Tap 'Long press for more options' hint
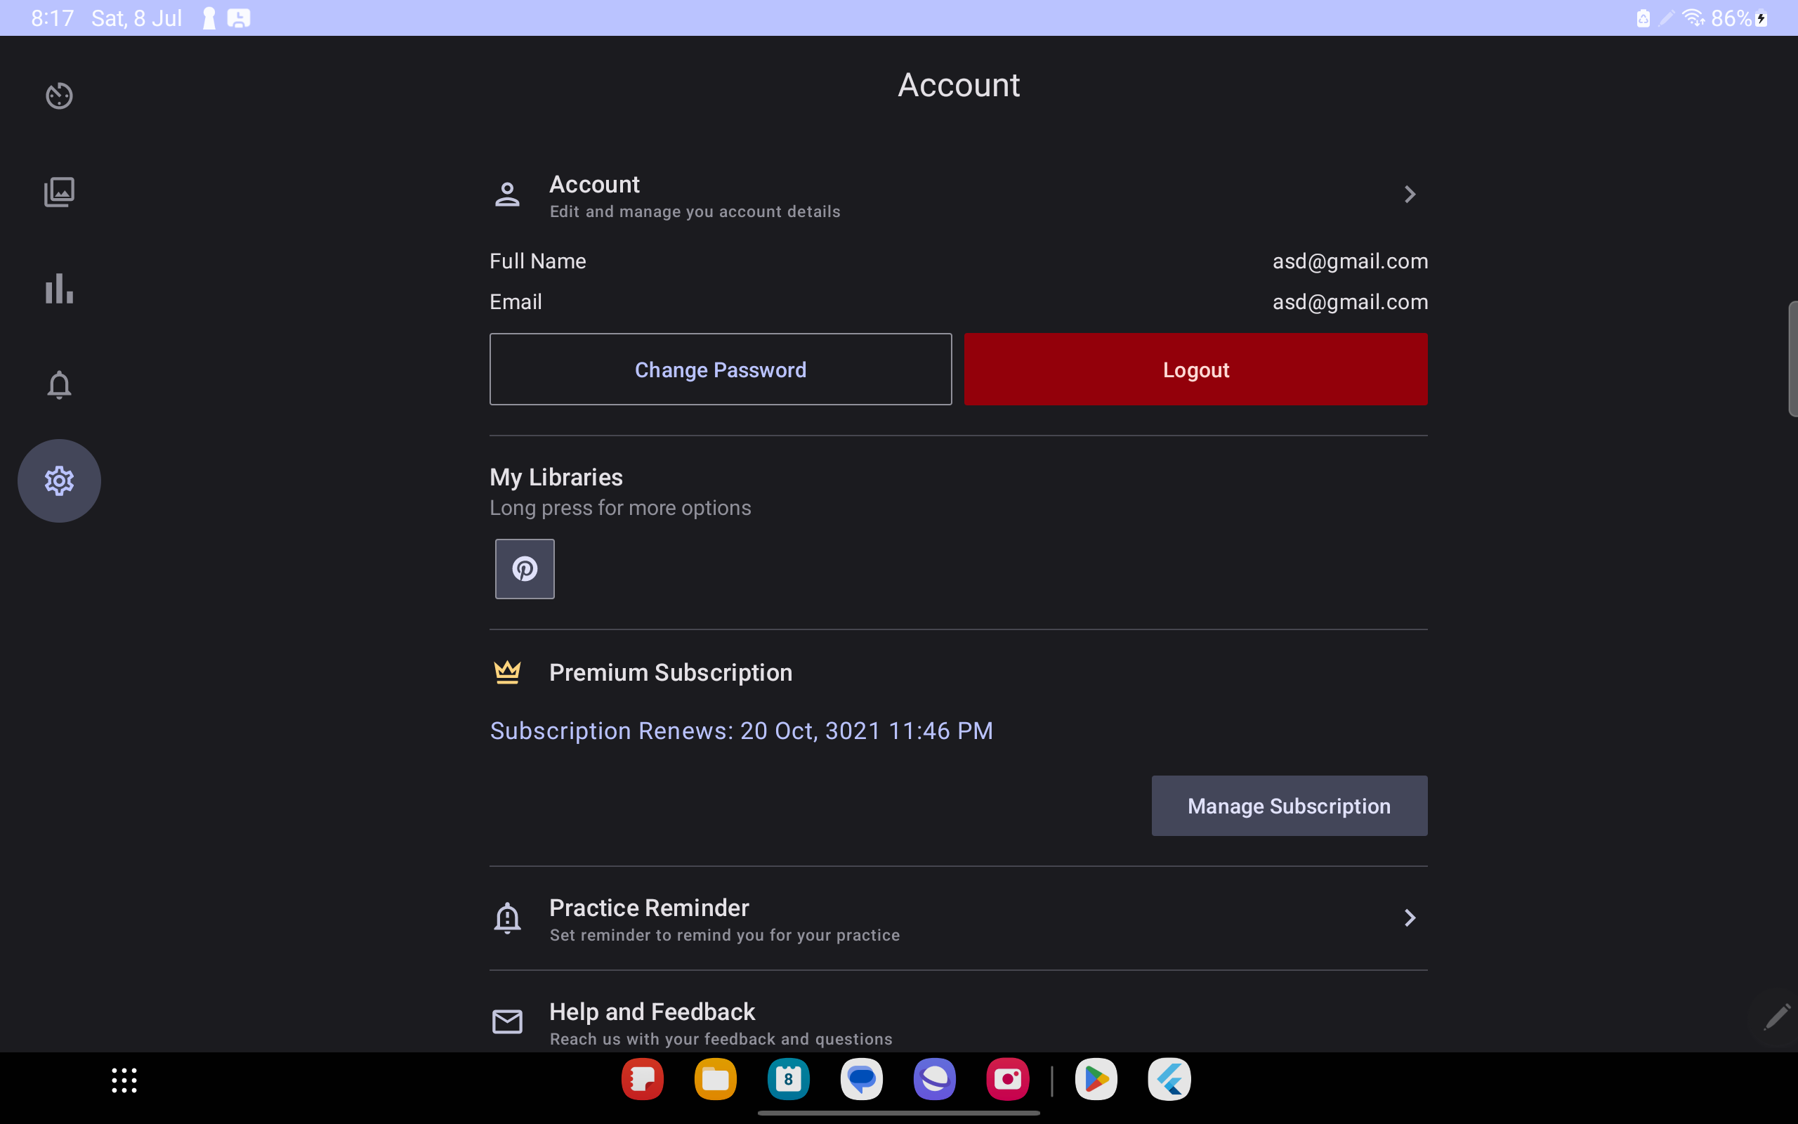Image resolution: width=1798 pixels, height=1124 pixels. 620,508
